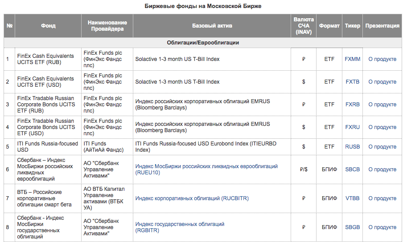Click 'О продукте' link for FXTB fund
This screenshot has height=242, width=403.
pyautogui.click(x=382, y=82)
